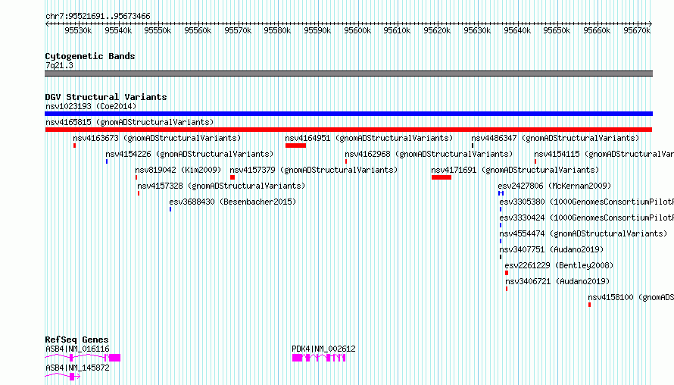Select the ASB4 NM_016116 gene glyph

pos(83,358)
